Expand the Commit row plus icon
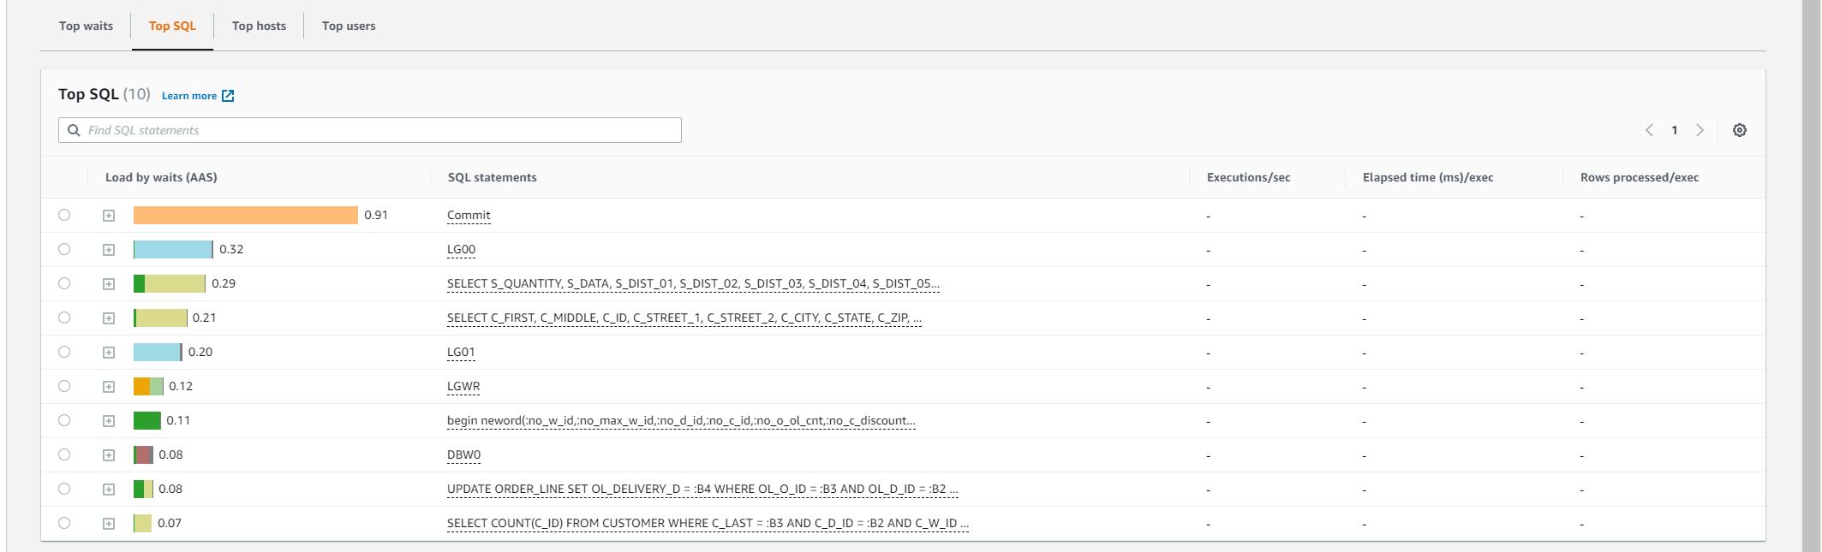This screenshot has height=552, width=1822. (x=109, y=216)
